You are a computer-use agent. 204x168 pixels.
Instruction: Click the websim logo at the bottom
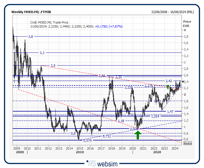coord(102,164)
